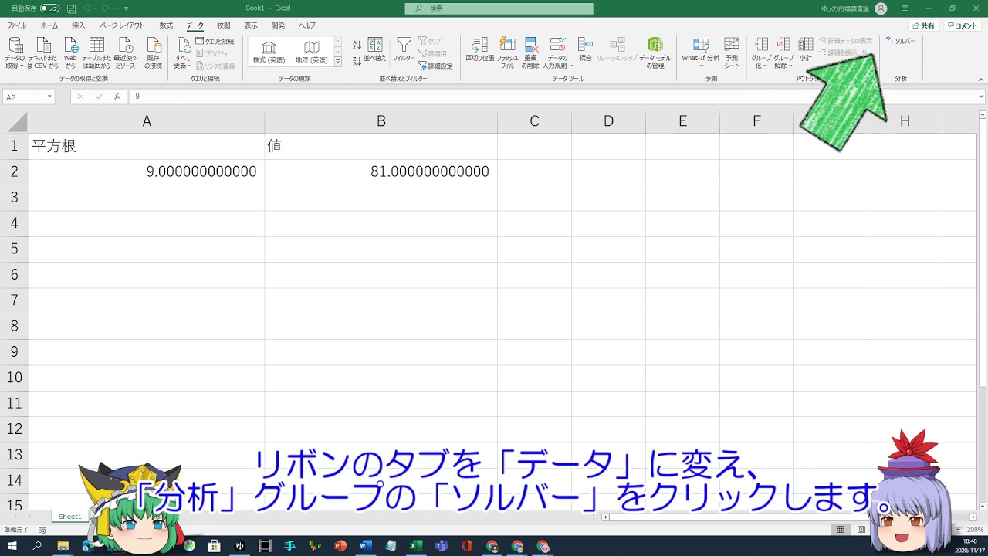The width and height of the screenshot is (988, 556).
Task: Click the Name Box showing A2
Action: 28,97
